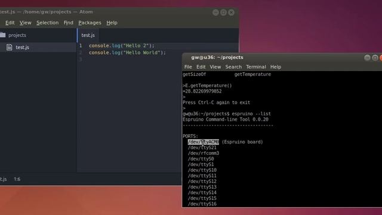Click line number 3 in the gutter

[x=81, y=60]
